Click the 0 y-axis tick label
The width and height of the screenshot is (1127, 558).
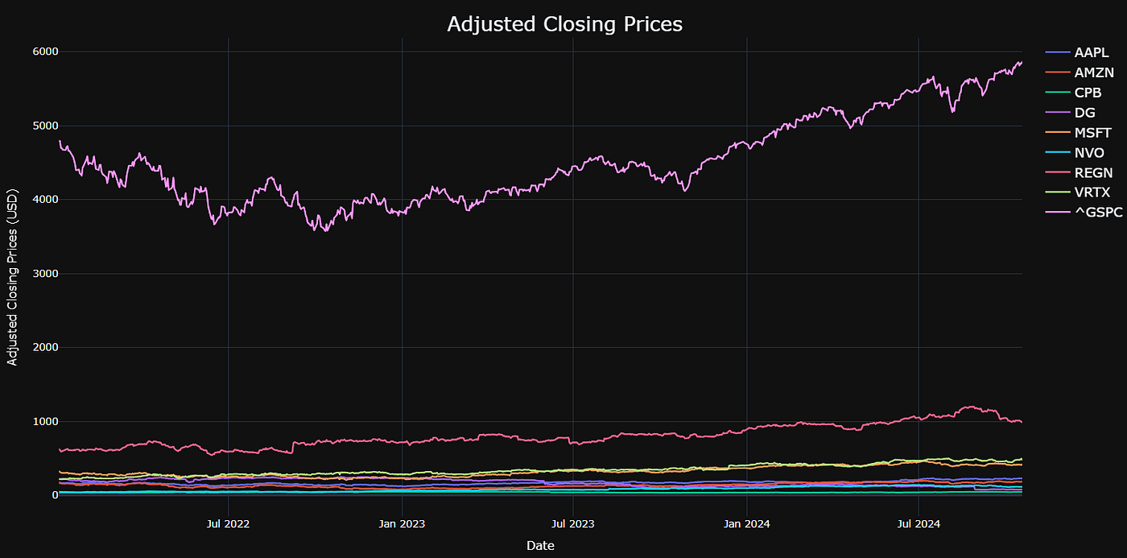pyautogui.click(x=54, y=496)
